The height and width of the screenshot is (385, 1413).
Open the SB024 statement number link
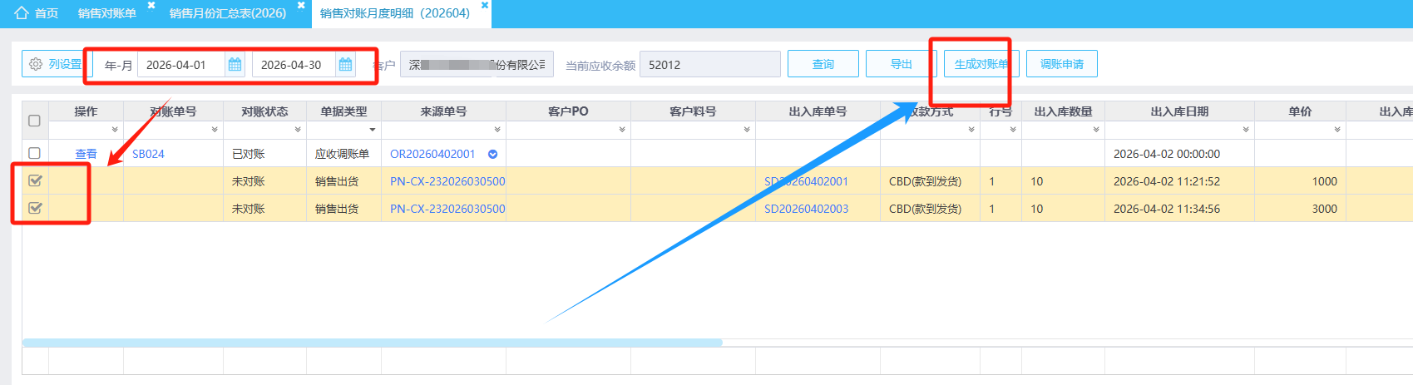coord(148,154)
